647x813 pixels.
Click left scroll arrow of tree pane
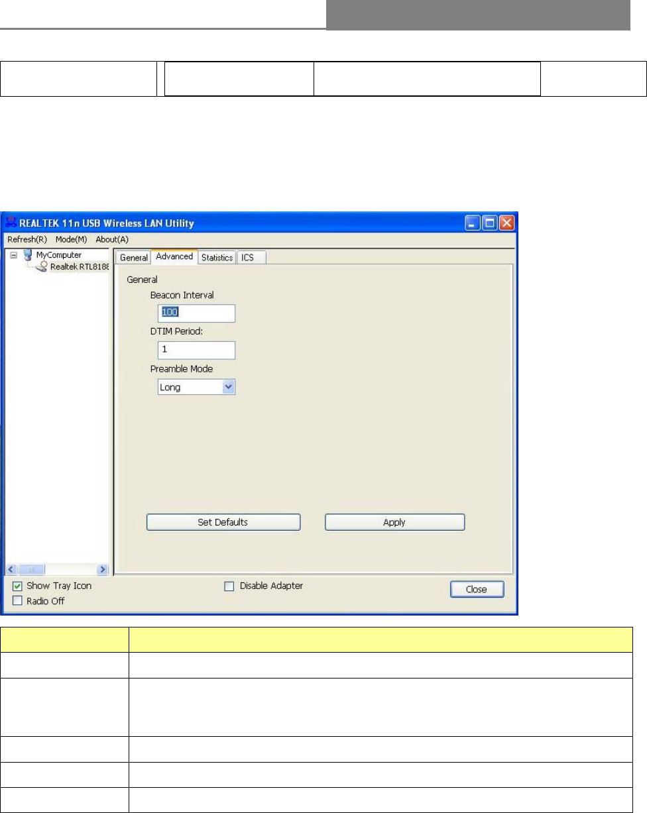(13, 569)
